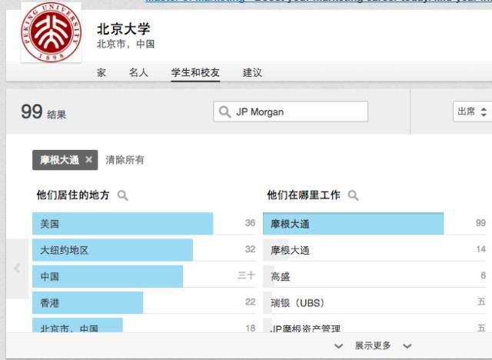
Task: Click the 北京市，中国 subtitle under school name
Action: click(x=125, y=44)
